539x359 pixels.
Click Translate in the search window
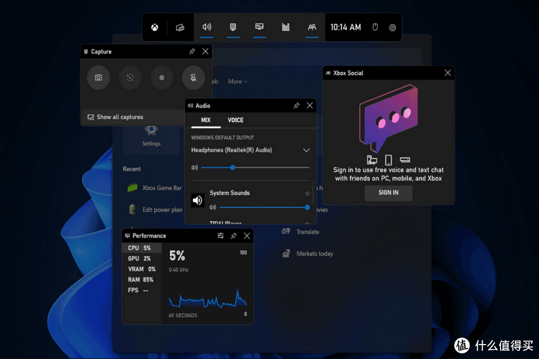click(307, 232)
